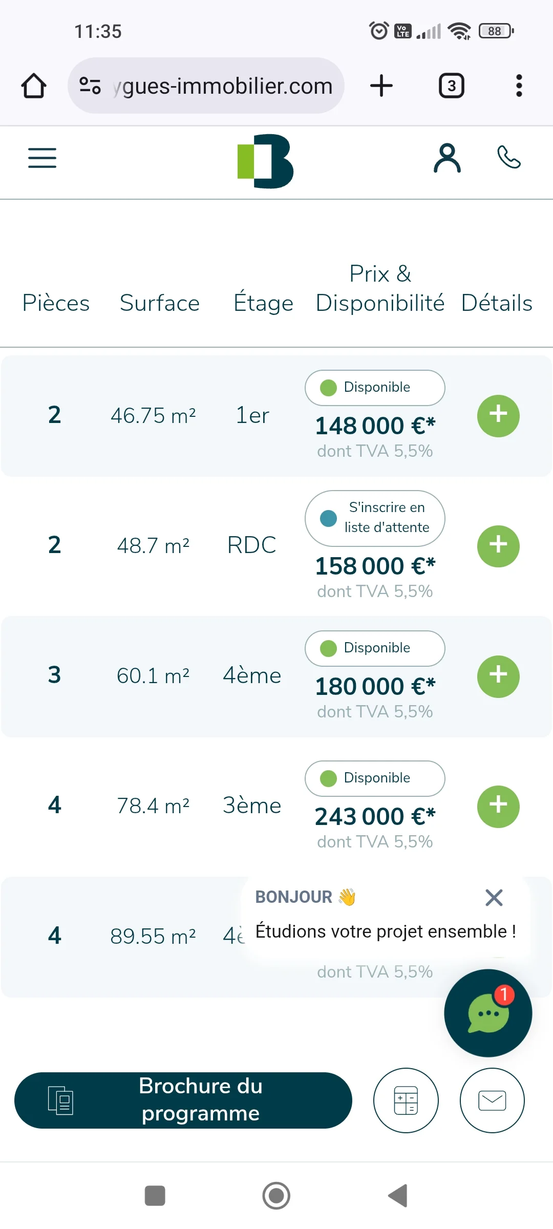Go to browser home page
The height and width of the screenshot is (1229, 553).
click(x=34, y=86)
